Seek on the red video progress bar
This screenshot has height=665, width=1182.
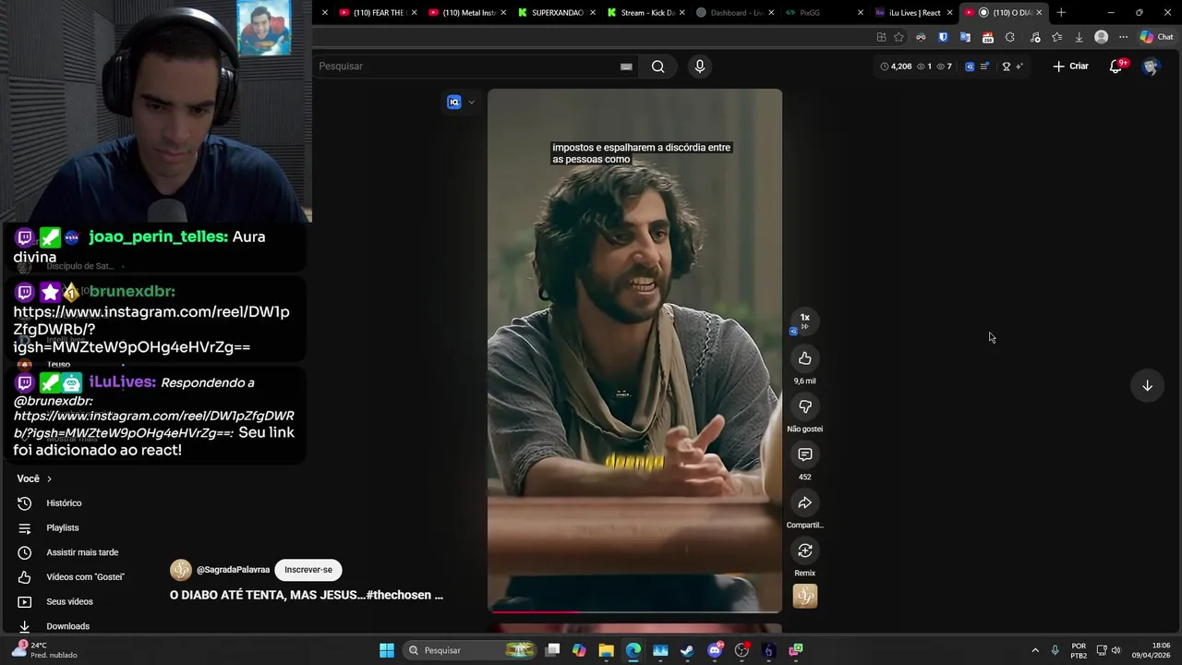pos(634,611)
